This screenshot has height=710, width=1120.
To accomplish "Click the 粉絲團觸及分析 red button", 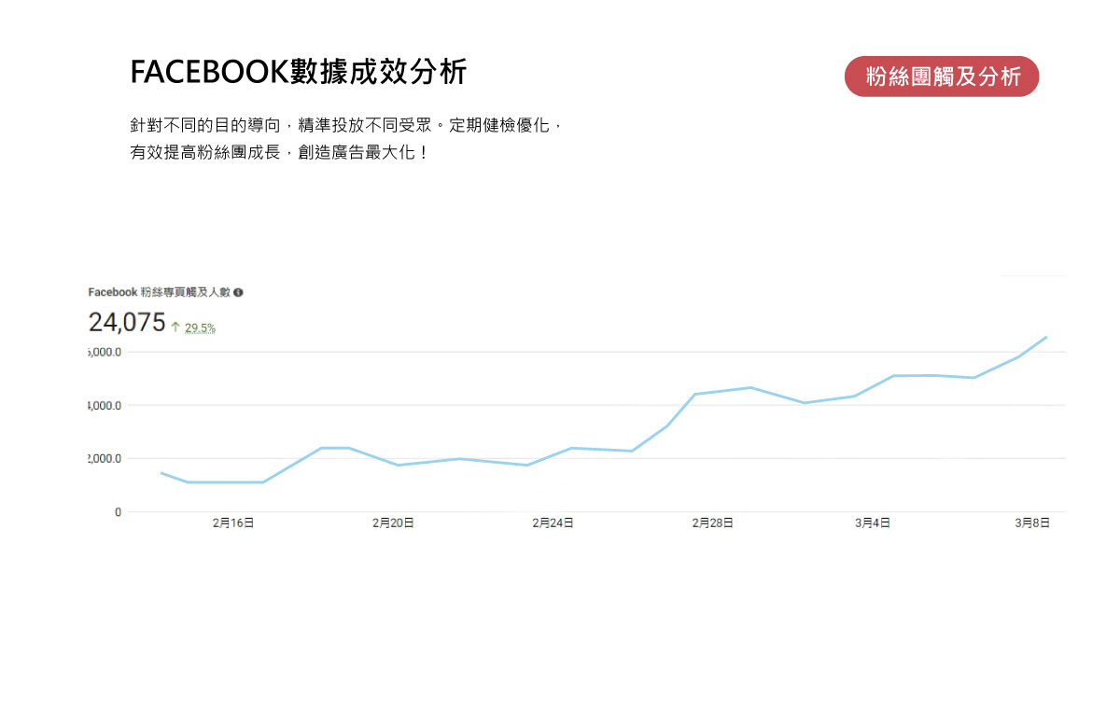I will pyautogui.click(x=942, y=77).
